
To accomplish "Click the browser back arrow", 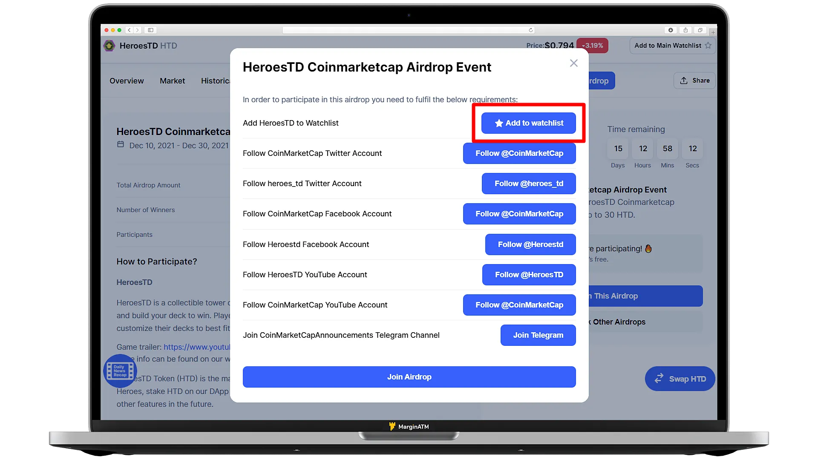I will tap(130, 30).
